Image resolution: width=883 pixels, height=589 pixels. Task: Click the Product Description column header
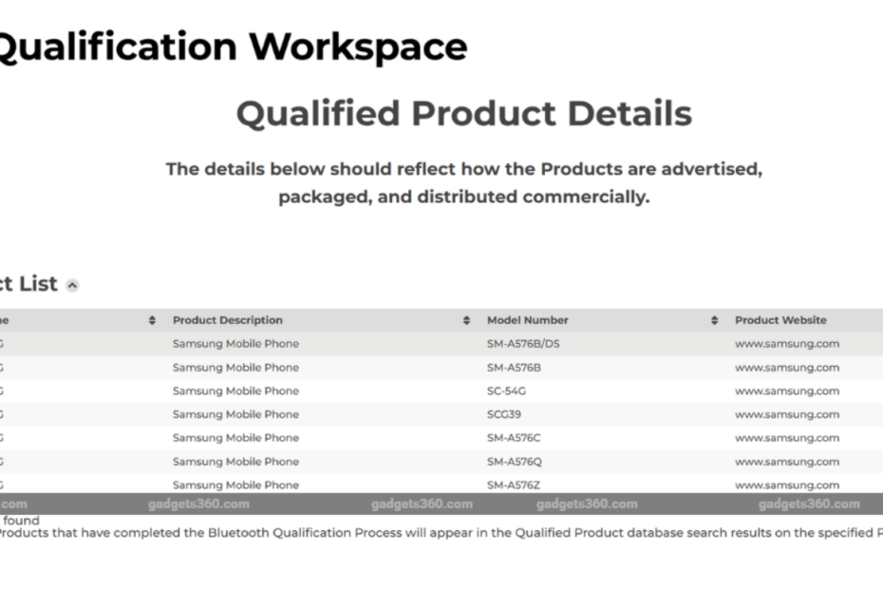pyautogui.click(x=228, y=320)
